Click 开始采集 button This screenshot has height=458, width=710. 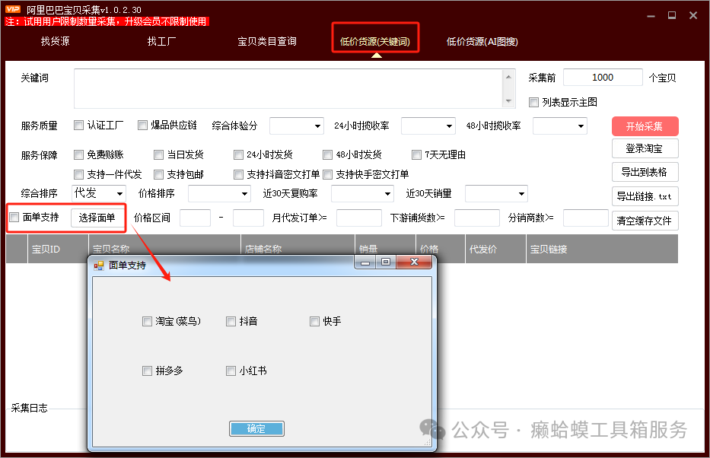tap(645, 126)
